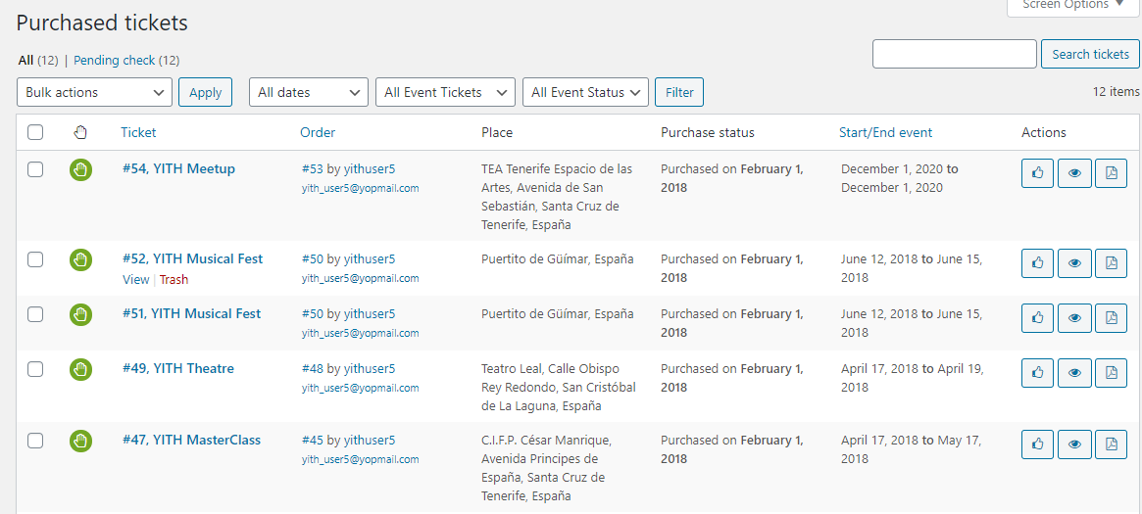The image size is (1142, 514).
Task: Expand the All dates filter dropdown
Action: coord(309,92)
